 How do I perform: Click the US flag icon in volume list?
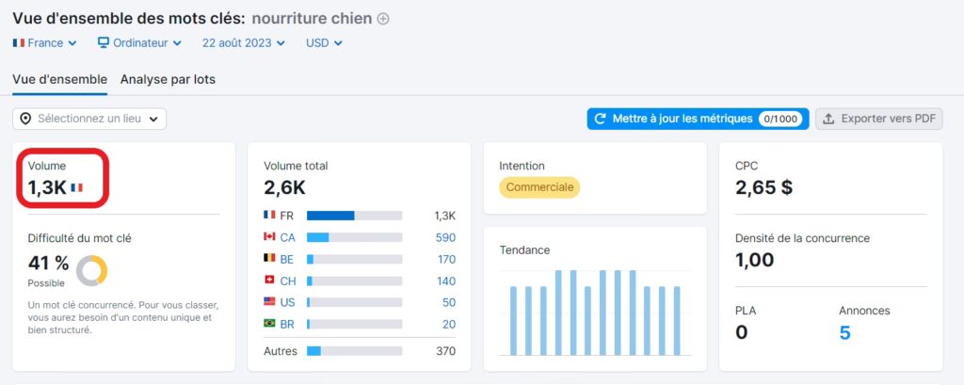[x=270, y=302]
